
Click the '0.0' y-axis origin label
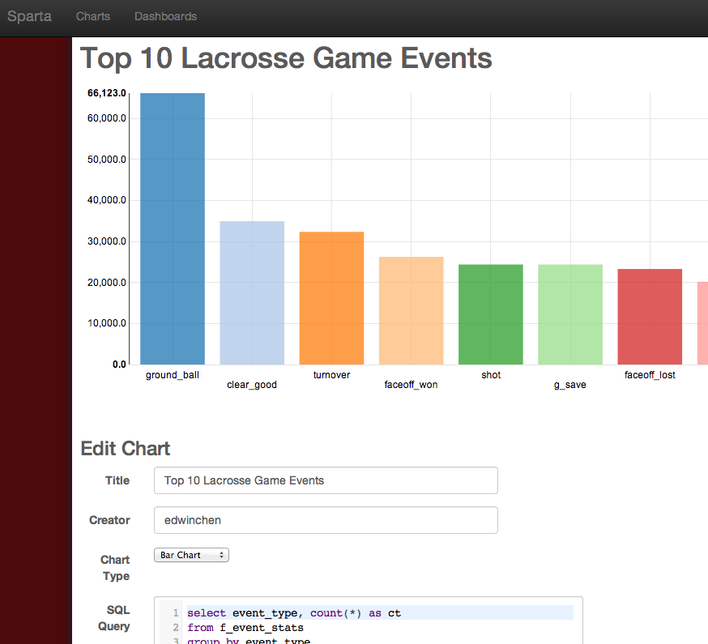point(119,365)
